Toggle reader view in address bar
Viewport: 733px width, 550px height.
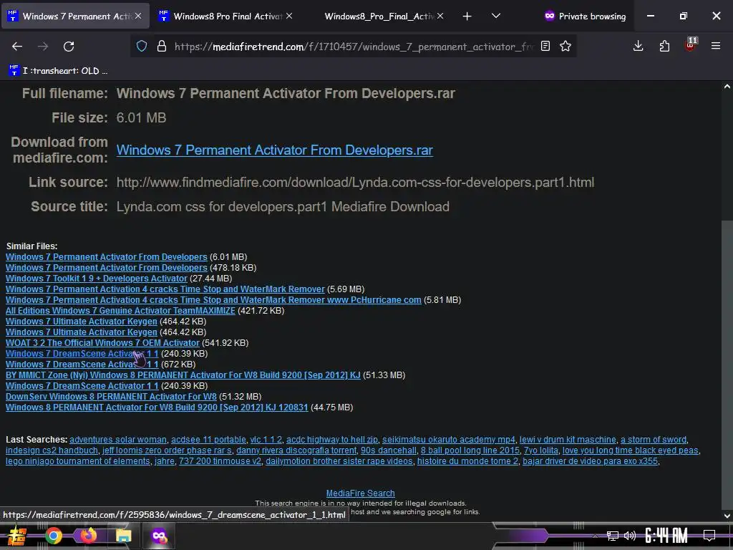tap(545, 47)
